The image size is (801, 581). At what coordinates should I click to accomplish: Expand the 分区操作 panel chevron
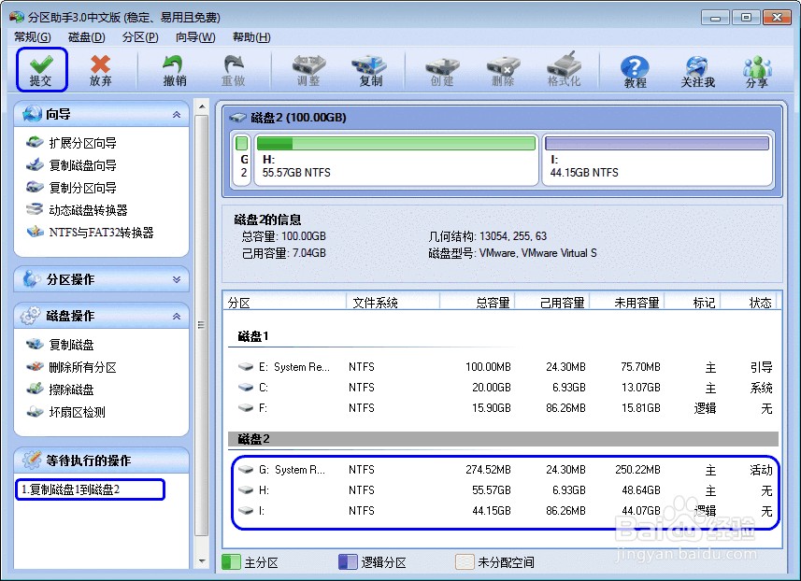click(177, 280)
